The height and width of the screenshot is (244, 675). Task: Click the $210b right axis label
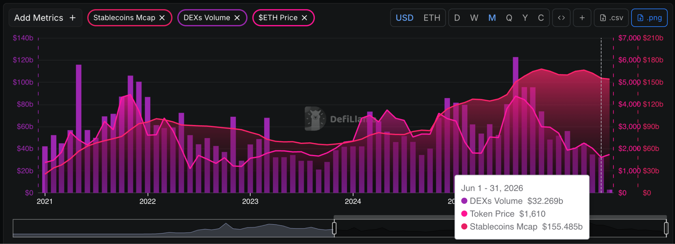point(653,38)
